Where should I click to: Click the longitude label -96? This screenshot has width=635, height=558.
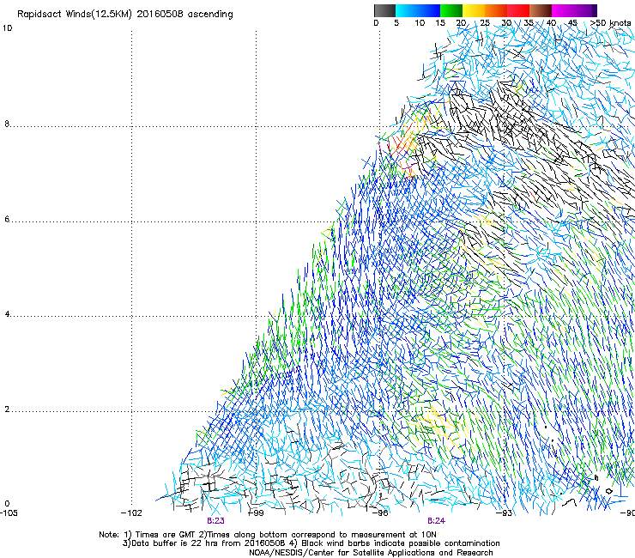click(380, 513)
